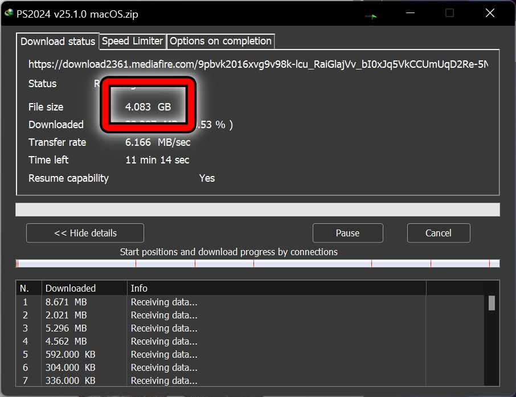Click Receiving data info for connection 1
The image size is (516, 397).
[164, 302]
